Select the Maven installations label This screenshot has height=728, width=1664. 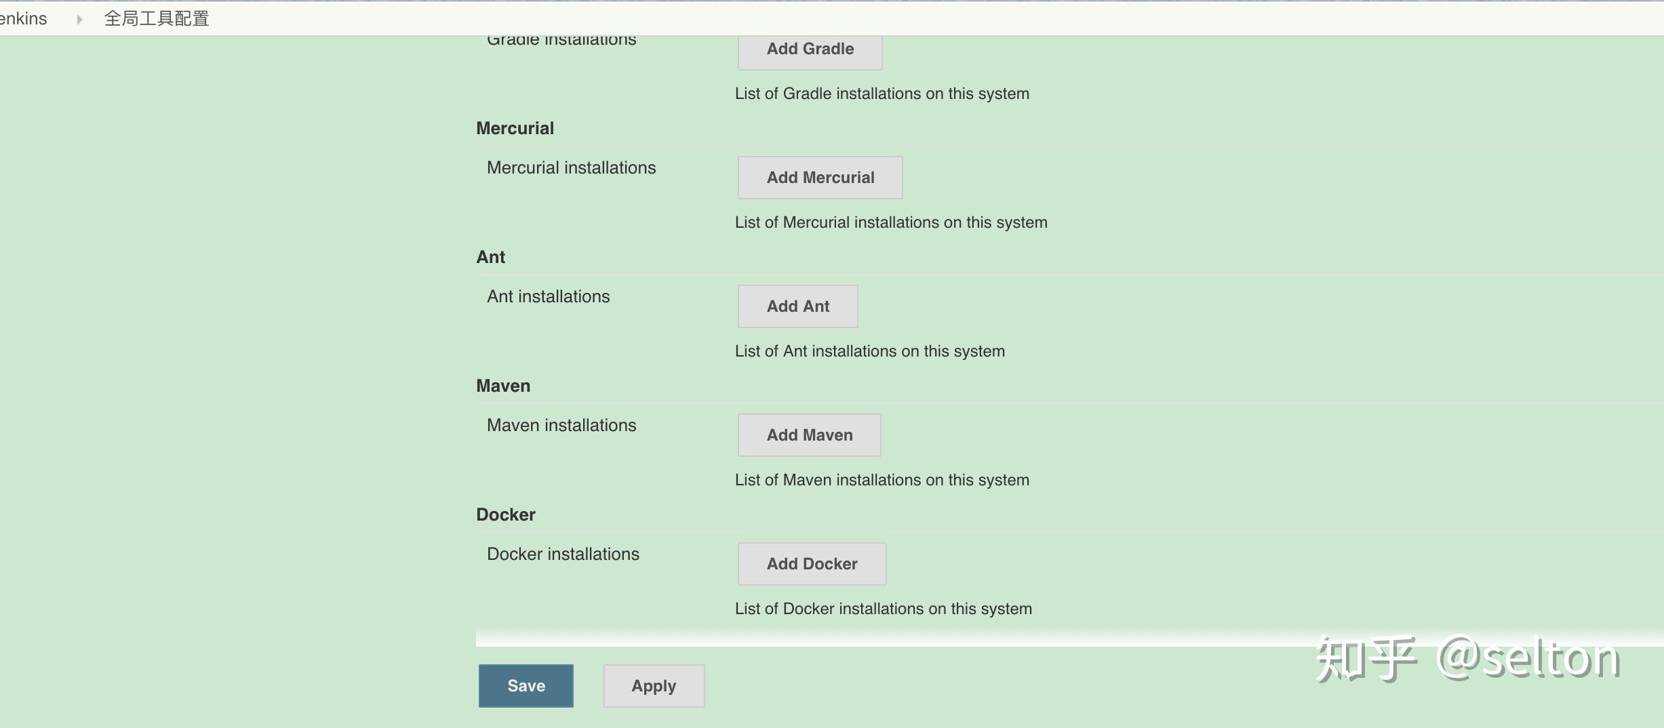561,425
